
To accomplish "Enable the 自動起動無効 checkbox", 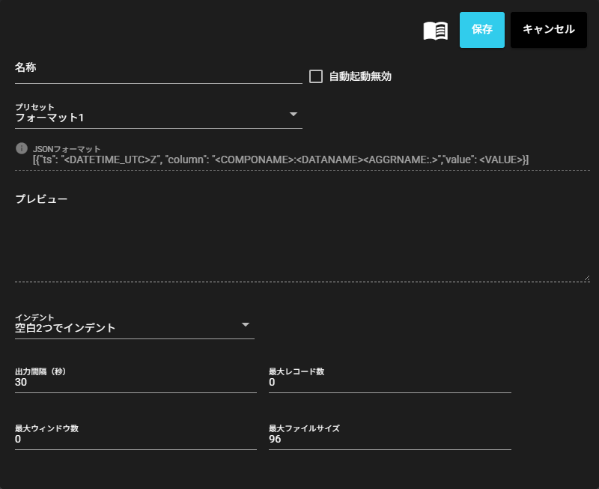I will pos(316,76).
